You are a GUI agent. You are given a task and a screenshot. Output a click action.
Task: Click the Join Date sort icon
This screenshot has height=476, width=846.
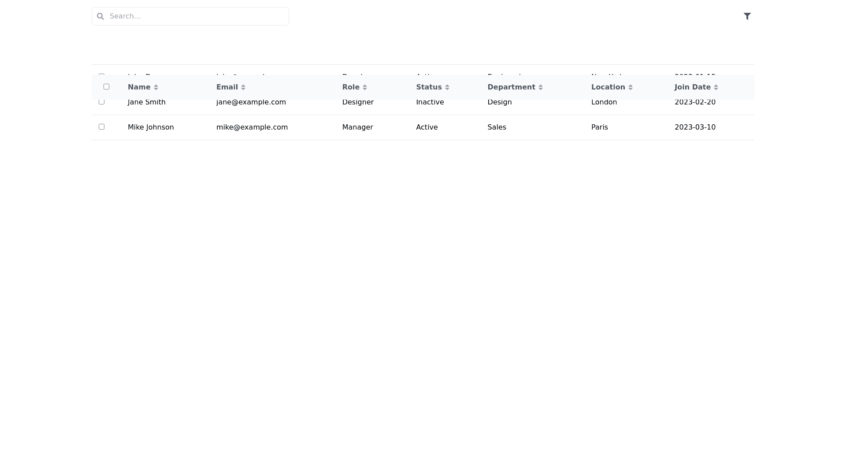[x=716, y=87]
